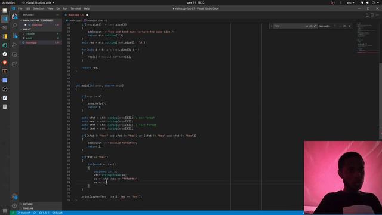This screenshot has width=382, height=215.
Task: Open Explorer views and more actions
Action: point(57,15)
